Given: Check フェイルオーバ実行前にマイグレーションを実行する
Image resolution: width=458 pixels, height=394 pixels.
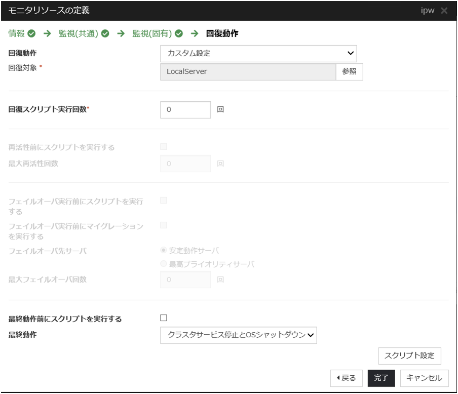Looking at the screenshot, I should point(164,225).
